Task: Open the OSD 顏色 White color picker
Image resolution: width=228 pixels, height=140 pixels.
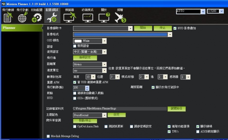Action: coord(90,41)
